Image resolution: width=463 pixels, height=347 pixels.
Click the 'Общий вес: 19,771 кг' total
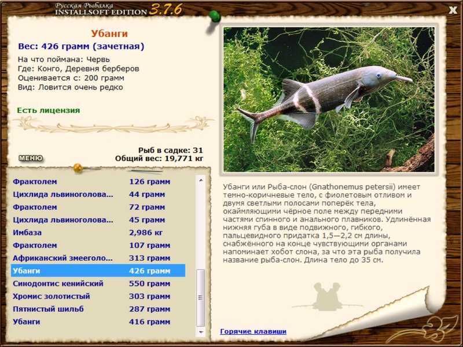(x=159, y=159)
